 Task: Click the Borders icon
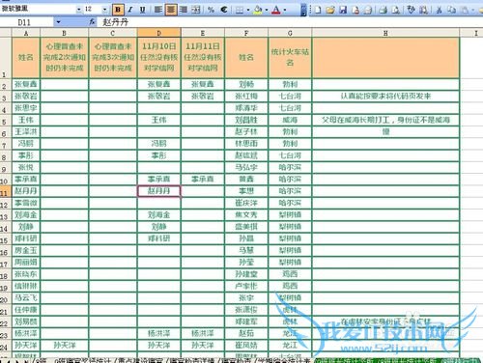tap(240, 10)
